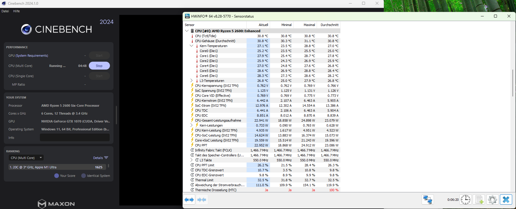Image resolution: width=516 pixels, height=209 pixels.
Task: Click the Details filter lines icon
Action: pos(106,158)
